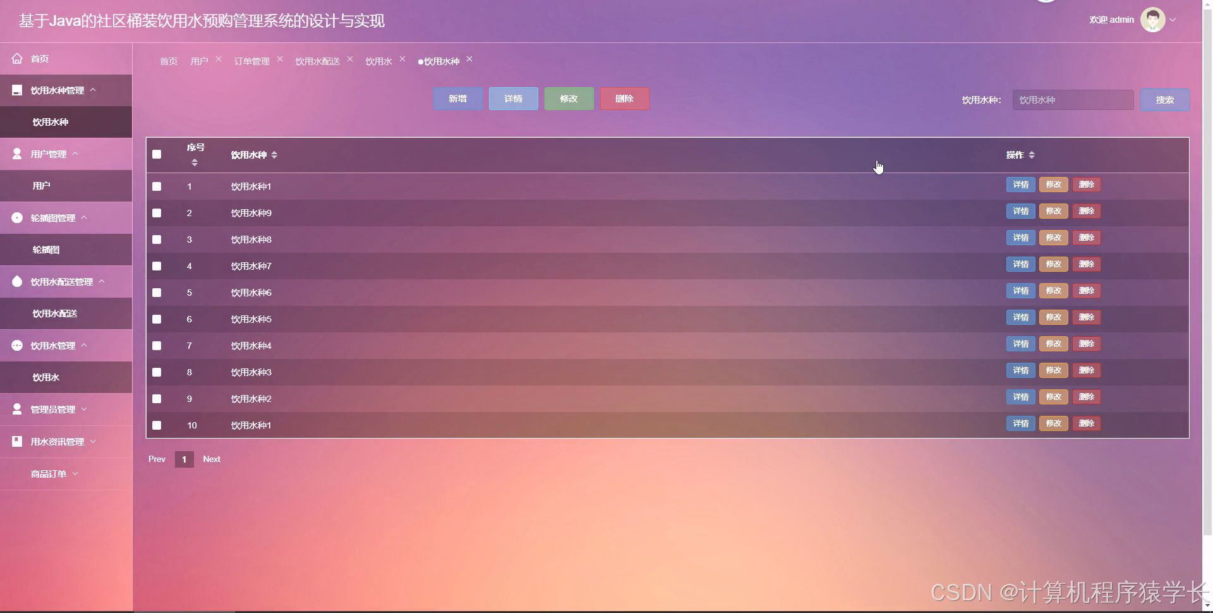Close the 订单管理 tab
Image resolution: width=1213 pixels, height=613 pixels.
pos(280,59)
